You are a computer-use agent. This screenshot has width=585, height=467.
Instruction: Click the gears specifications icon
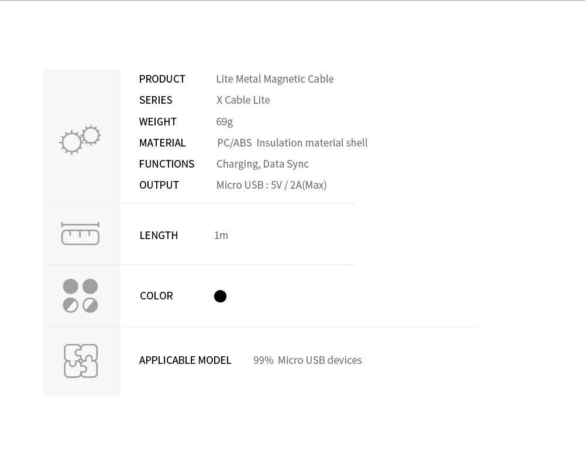pos(80,140)
